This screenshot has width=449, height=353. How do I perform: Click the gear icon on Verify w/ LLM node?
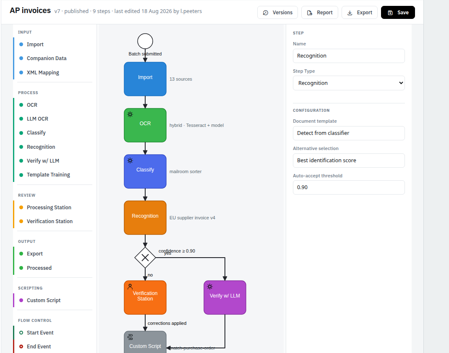click(210, 287)
